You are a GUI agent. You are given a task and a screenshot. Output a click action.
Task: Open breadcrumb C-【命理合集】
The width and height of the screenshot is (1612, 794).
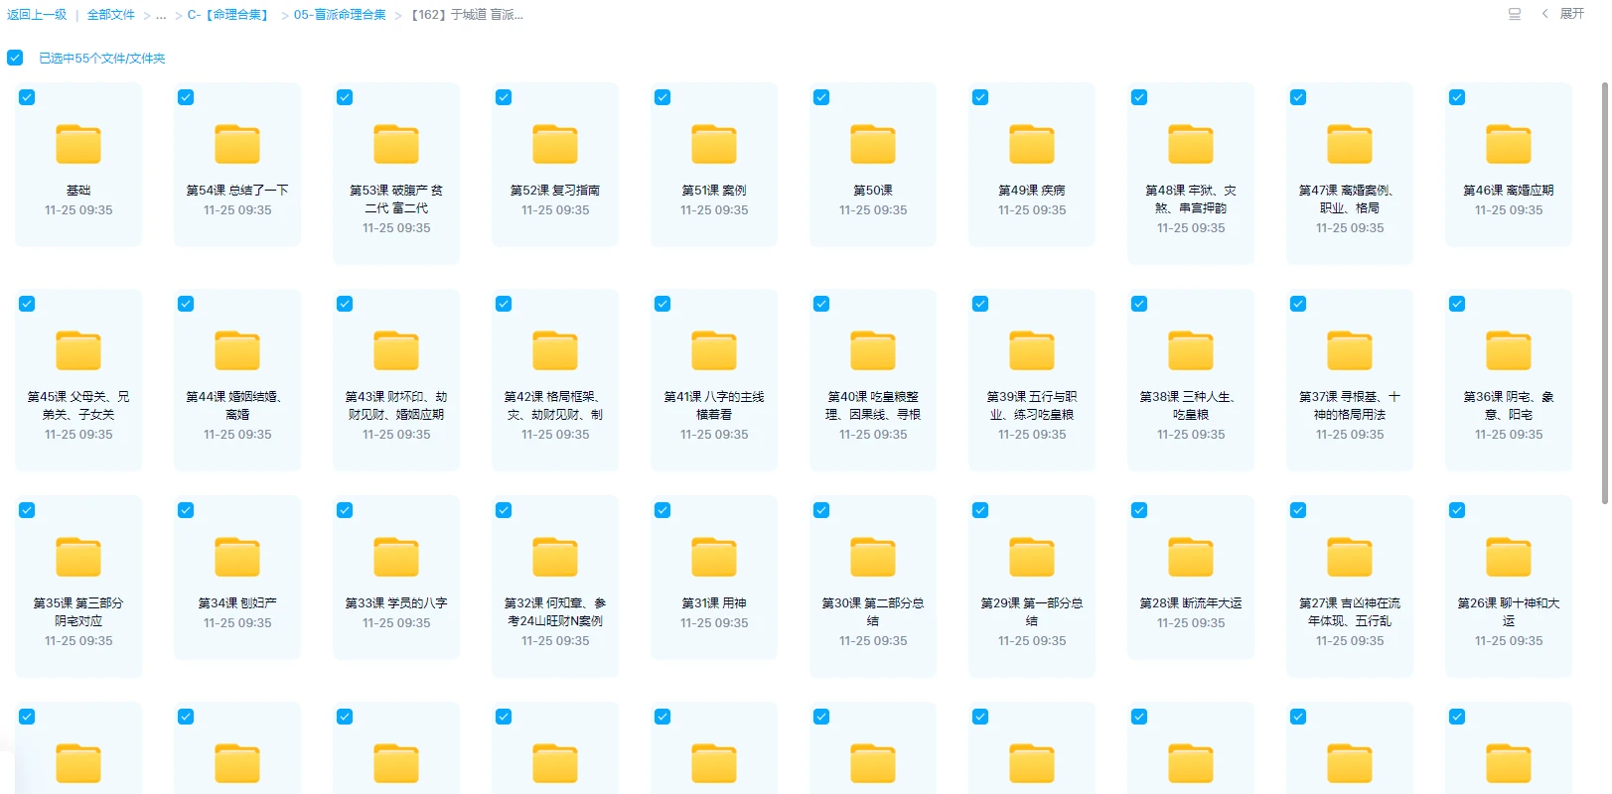click(x=230, y=15)
